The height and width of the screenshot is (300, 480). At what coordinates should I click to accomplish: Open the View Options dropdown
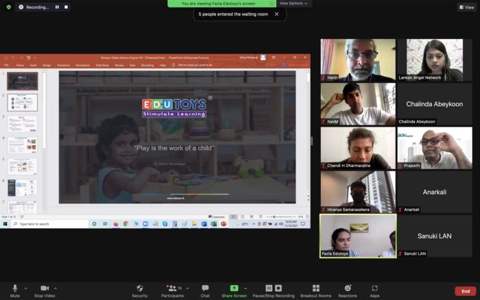tap(293, 3)
